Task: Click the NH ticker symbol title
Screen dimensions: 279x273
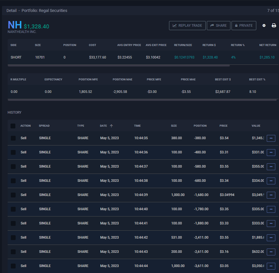Action: coord(15,25)
